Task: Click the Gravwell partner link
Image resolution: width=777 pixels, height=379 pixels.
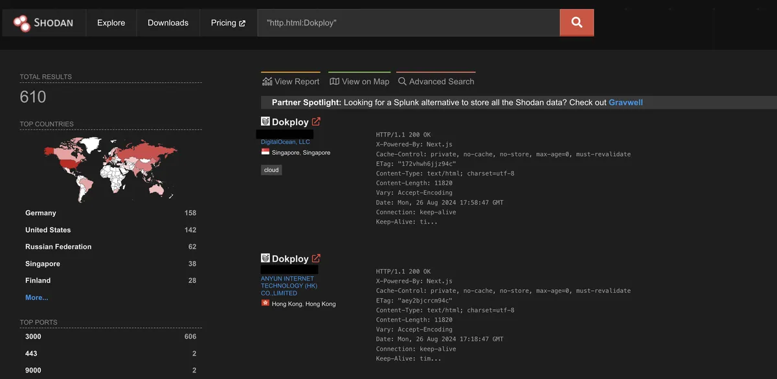Action: [625, 102]
